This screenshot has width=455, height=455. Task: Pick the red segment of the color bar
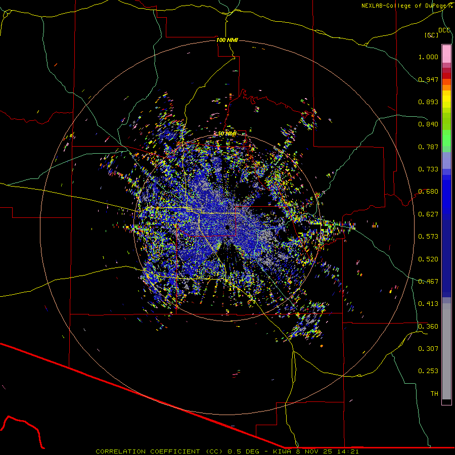(446, 75)
